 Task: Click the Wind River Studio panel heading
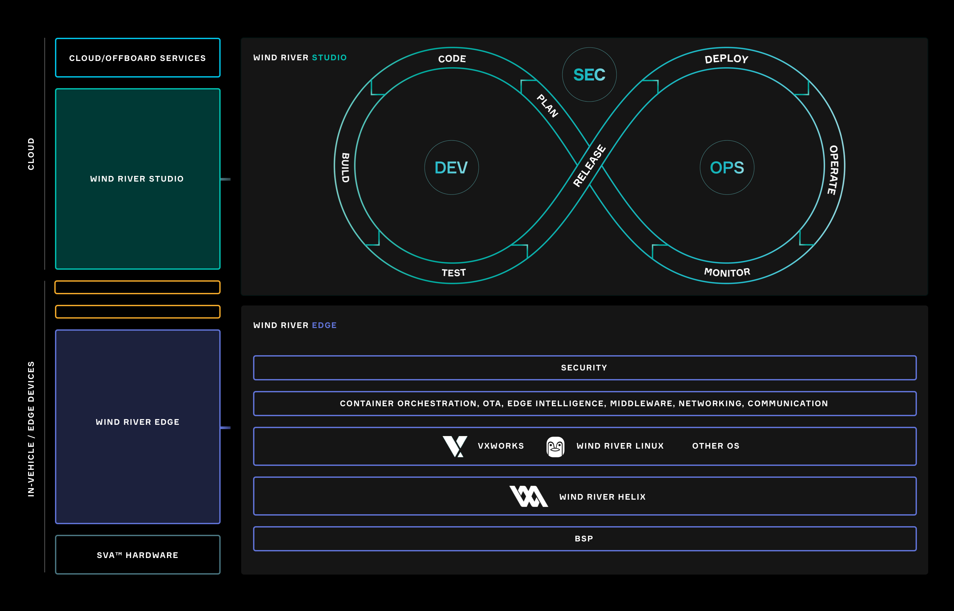click(300, 58)
